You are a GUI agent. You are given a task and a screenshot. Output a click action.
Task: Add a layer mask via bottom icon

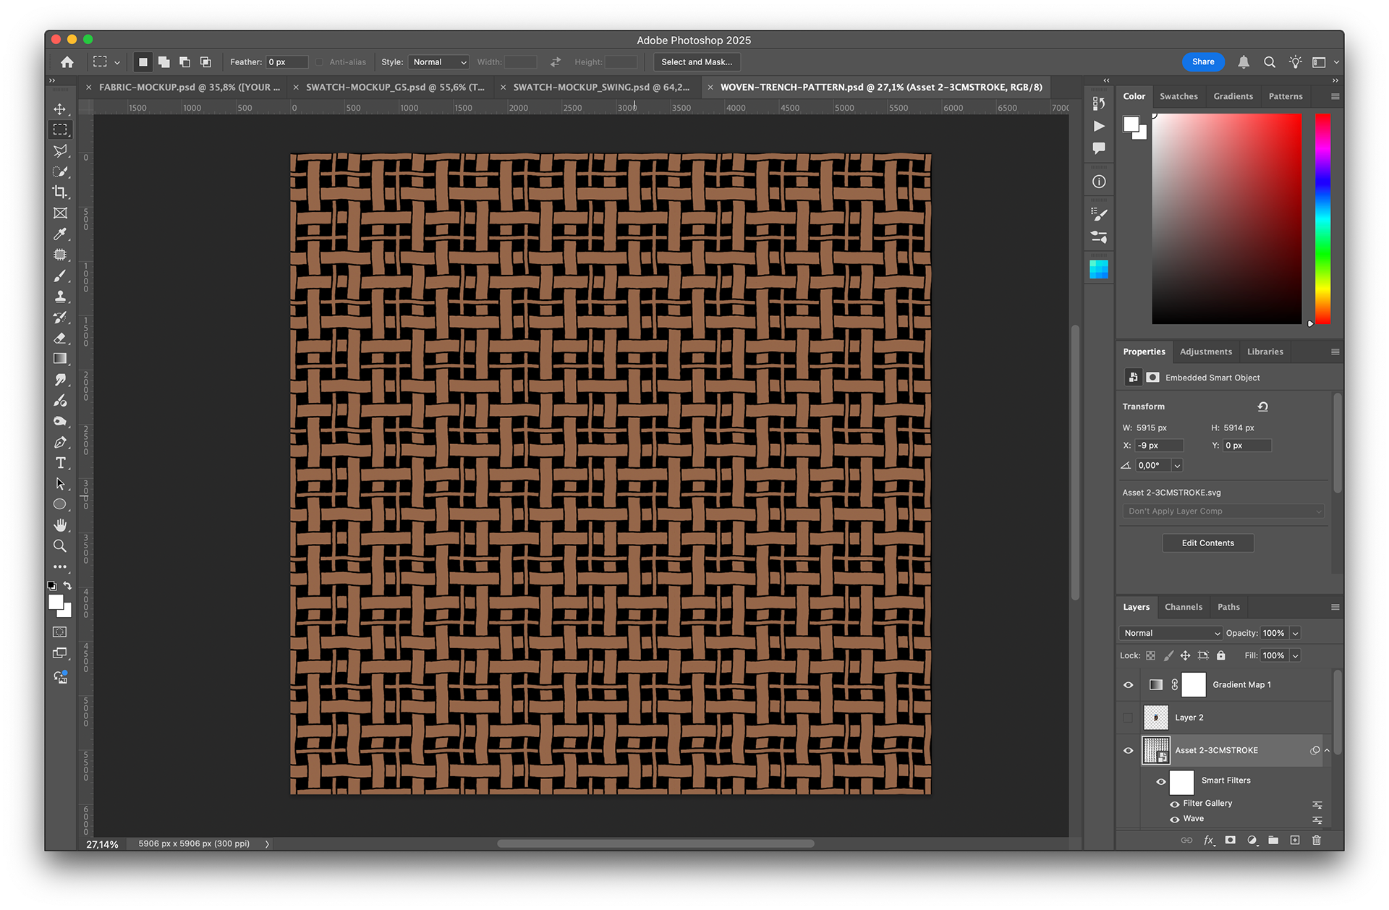coord(1230,840)
